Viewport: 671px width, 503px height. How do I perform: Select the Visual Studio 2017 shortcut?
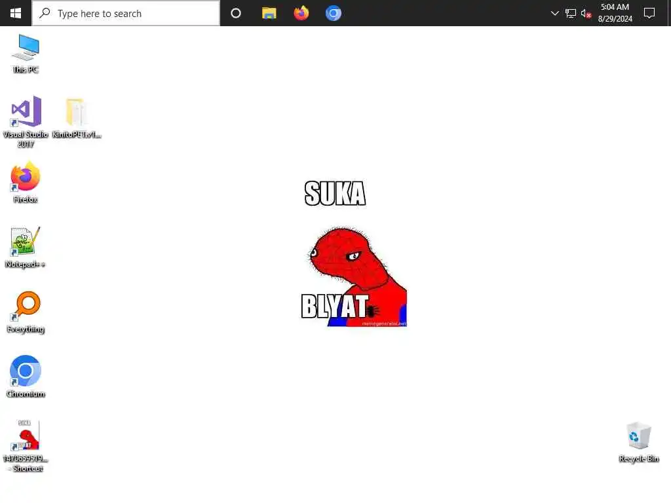[26, 122]
